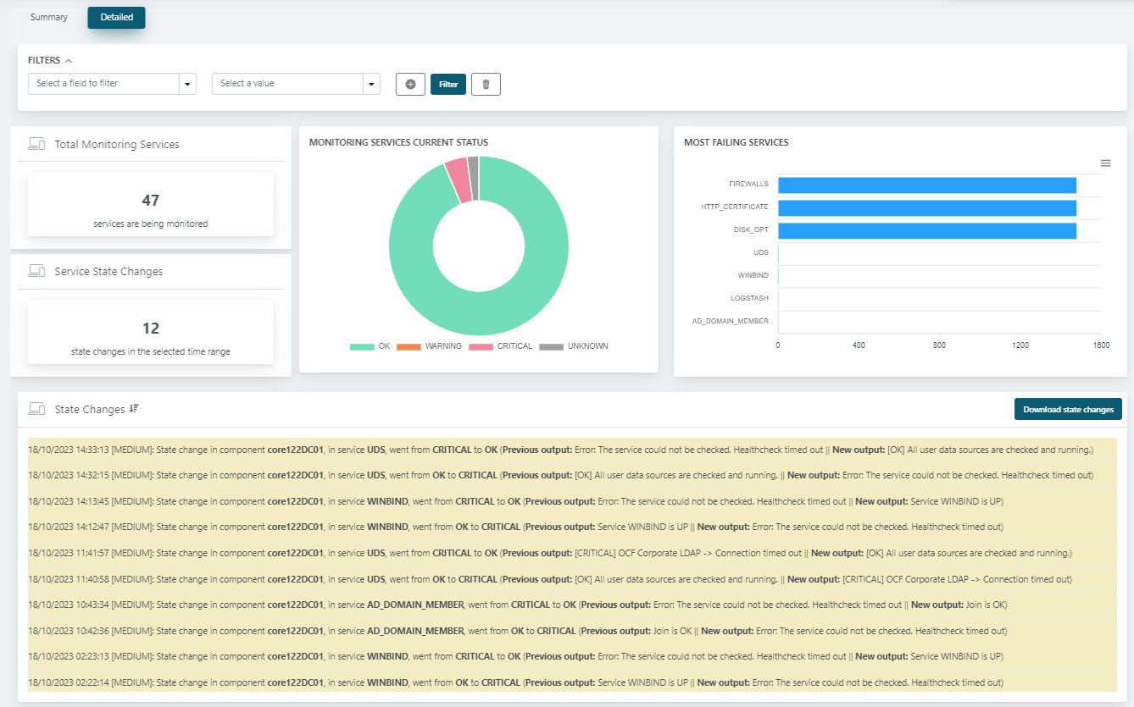Click the 10:42:36 AD_DOMAIN_MEMBER state change row
Screen dimensions: 1134x707
tap(572, 631)
